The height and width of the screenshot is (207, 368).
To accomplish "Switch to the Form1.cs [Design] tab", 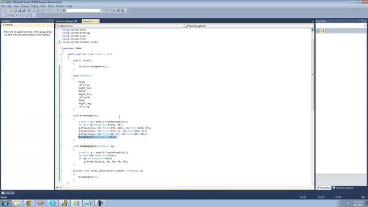I will pyautogui.click(x=67, y=21).
